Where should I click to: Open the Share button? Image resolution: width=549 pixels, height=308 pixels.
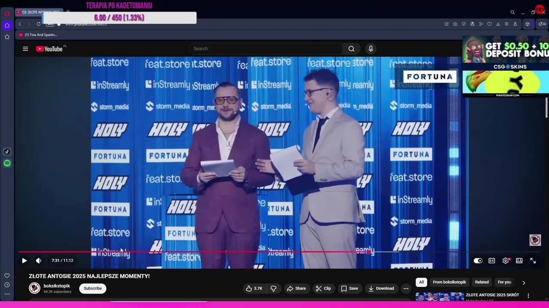point(296,288)
